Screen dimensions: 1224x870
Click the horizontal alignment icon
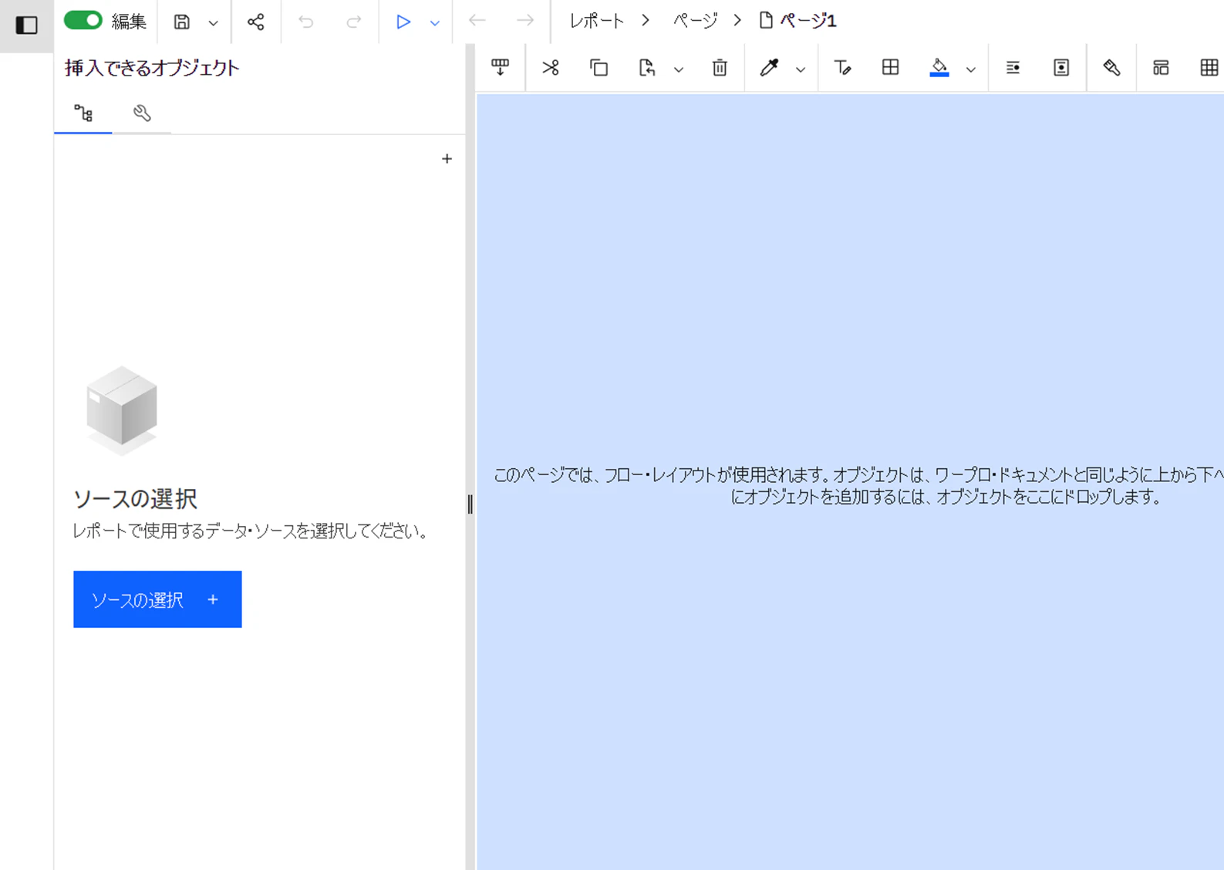pyautogui.click(x=1013, y=68)
